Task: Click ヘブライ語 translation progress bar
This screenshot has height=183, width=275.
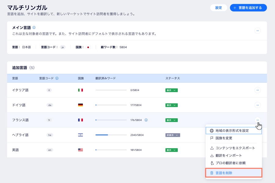Action: point(111,135)
